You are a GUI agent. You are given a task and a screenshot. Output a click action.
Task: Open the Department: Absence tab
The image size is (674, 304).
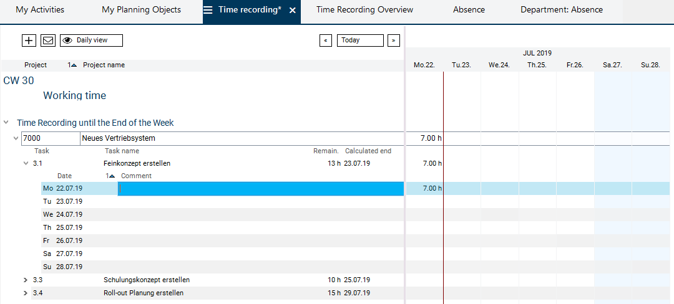click(562, 10)
